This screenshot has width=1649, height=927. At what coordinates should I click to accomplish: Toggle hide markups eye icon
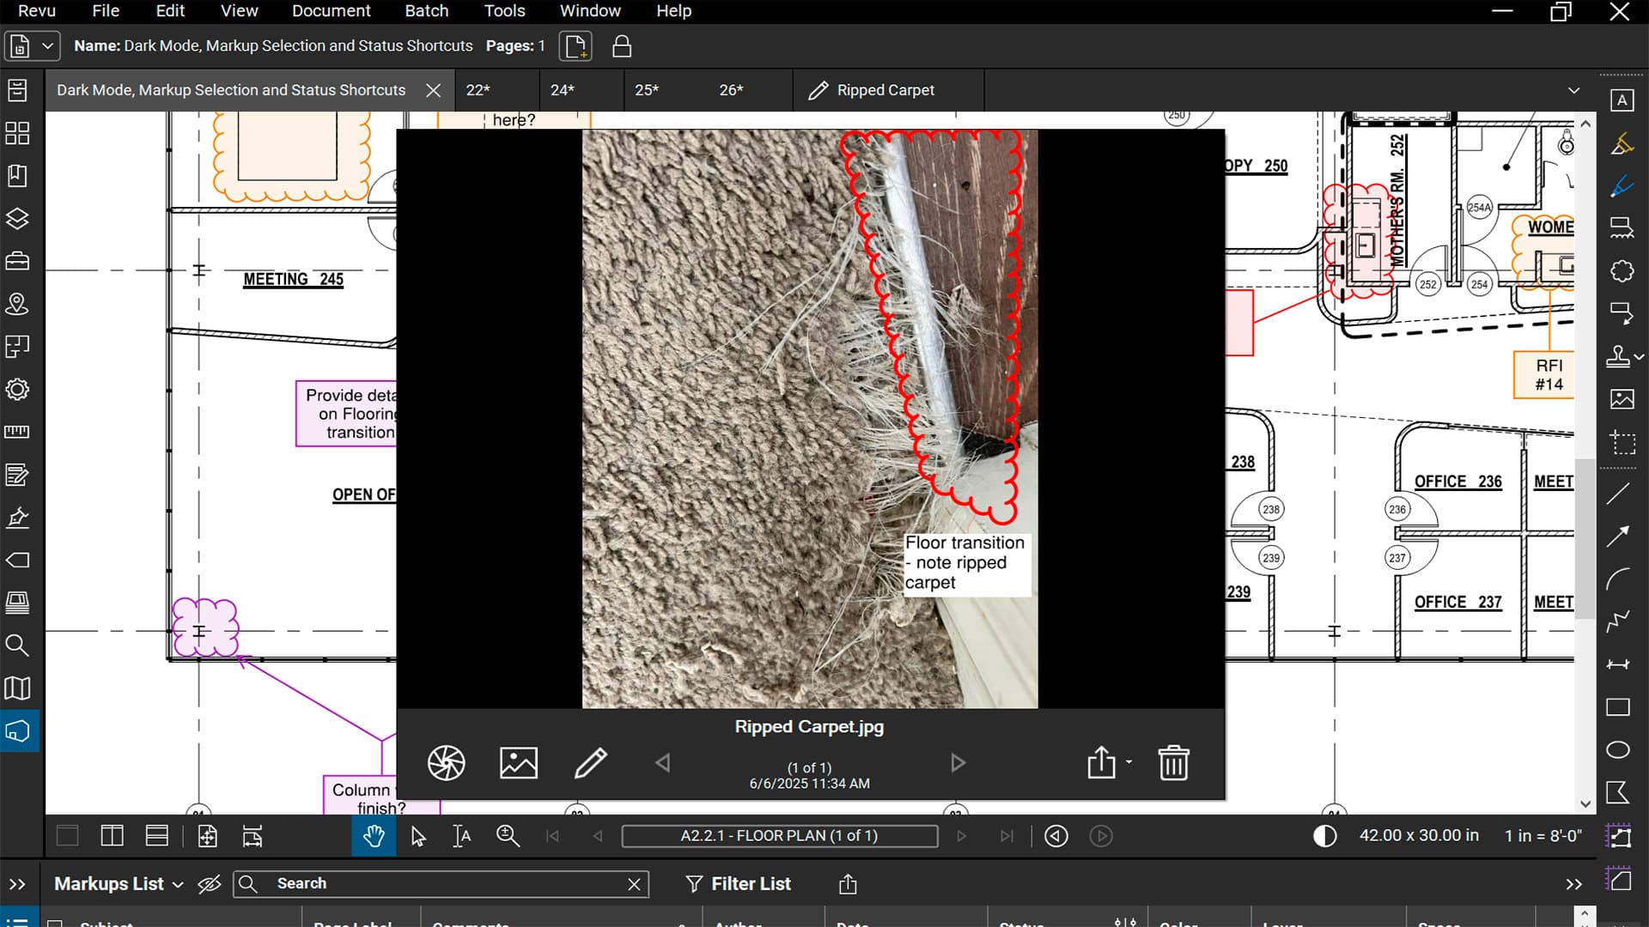coord(209,884)
